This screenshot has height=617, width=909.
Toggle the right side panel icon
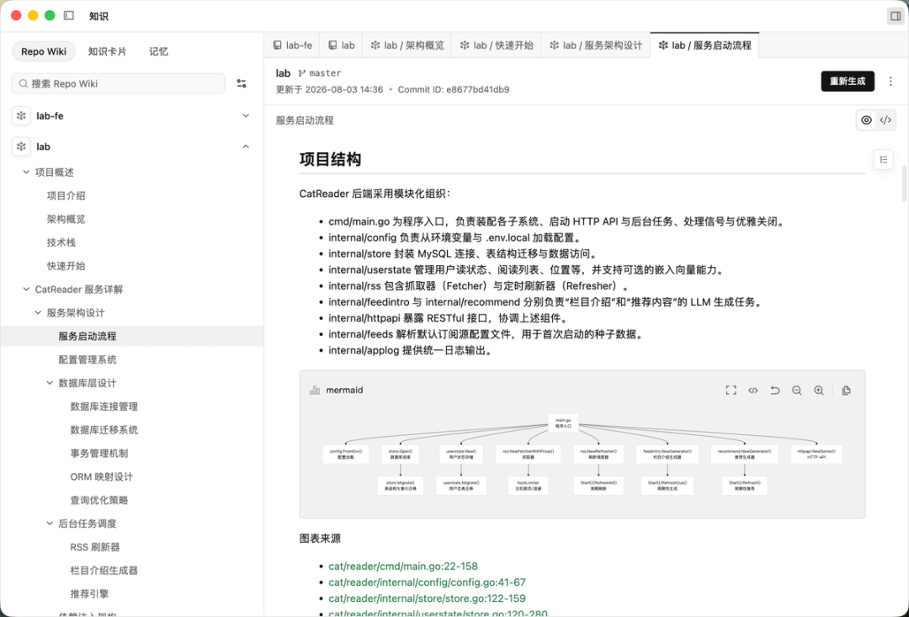click(x=895, y=16)
